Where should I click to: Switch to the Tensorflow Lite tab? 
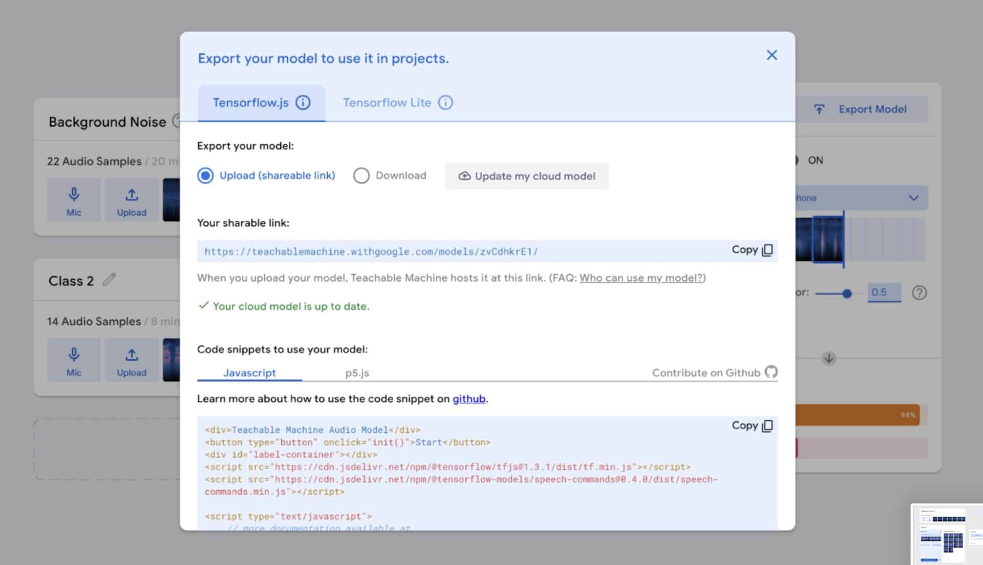point(387,102)
